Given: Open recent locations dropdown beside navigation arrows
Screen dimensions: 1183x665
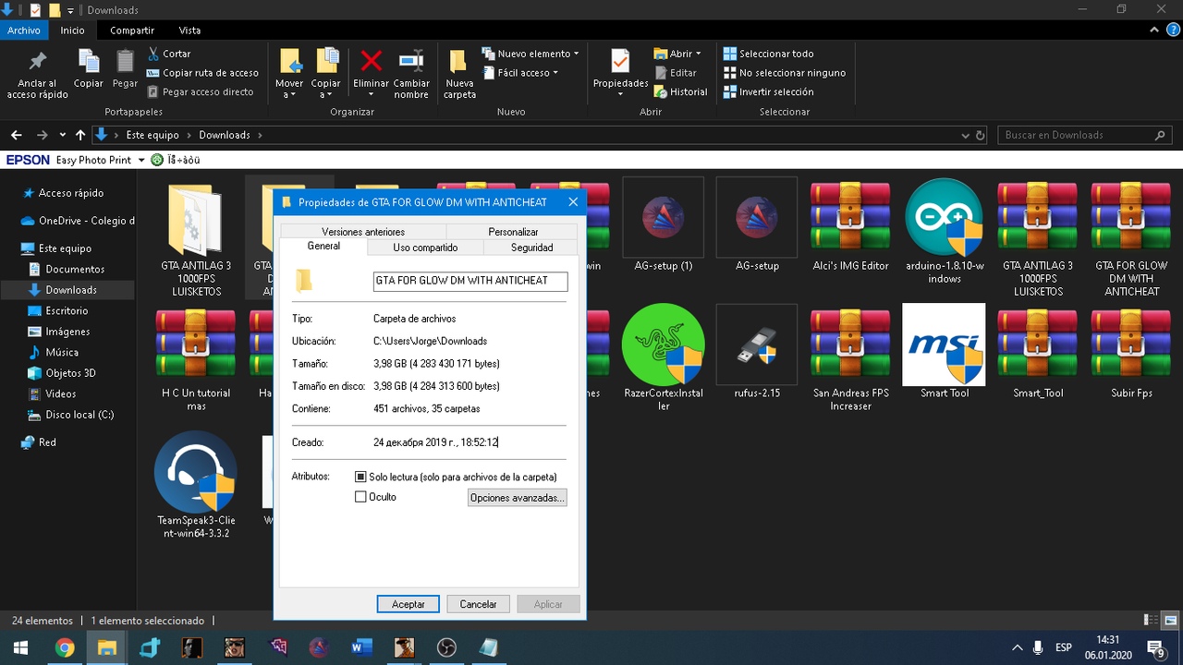Looking at the screenshot, I should pyautogui.click(x=63, y=135).
